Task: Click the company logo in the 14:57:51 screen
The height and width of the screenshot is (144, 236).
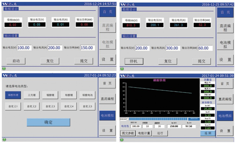Action: [x=9, y=4]
